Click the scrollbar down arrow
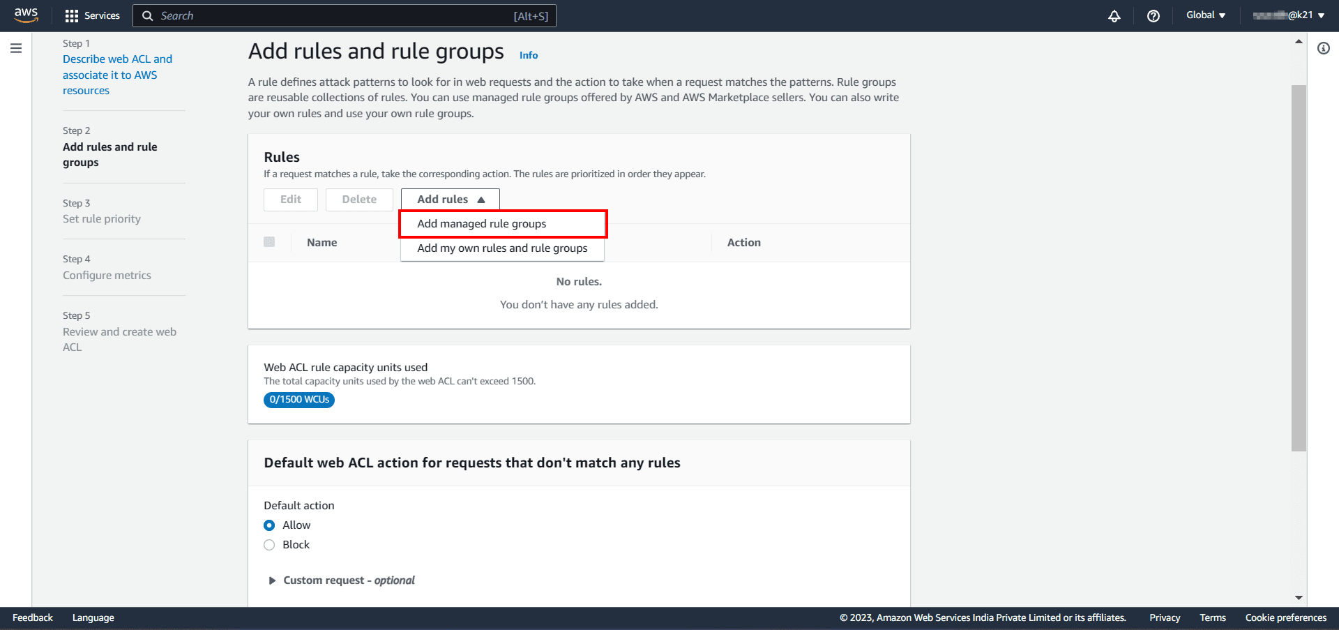Image resolution: width=1339 pixels, height=630 pixels. pos(1299,597)
